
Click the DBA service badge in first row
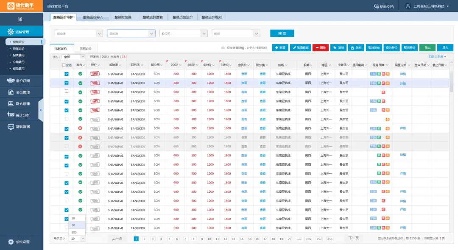(x=373, y=74)
